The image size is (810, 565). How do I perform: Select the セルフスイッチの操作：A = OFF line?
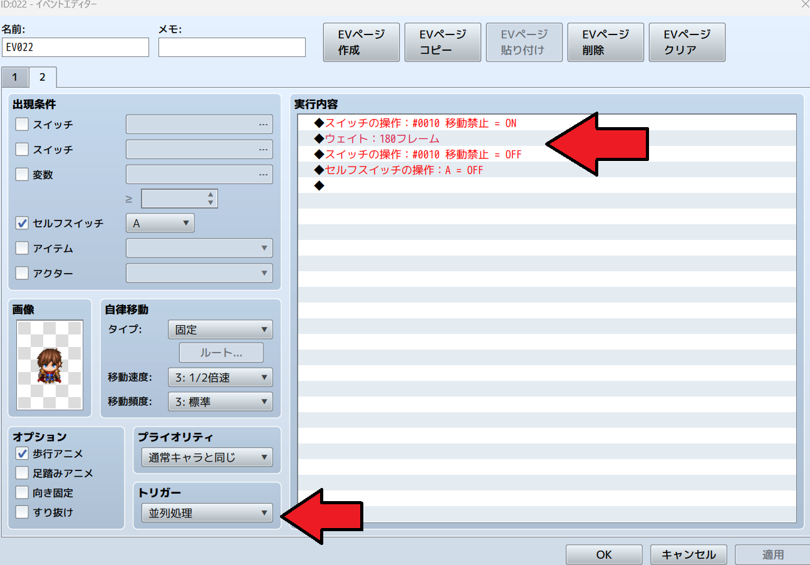547,170
